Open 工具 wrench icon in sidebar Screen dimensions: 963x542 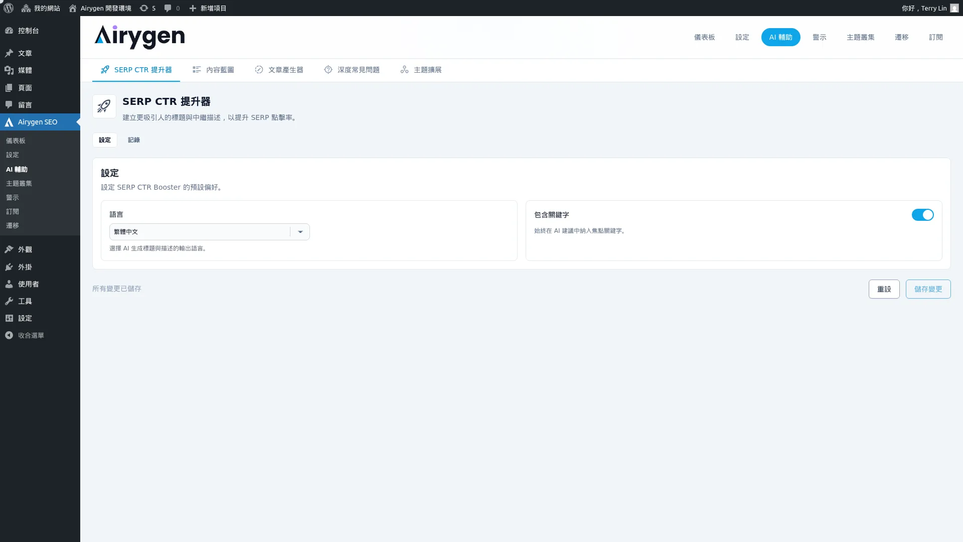(x=9, y=301)
